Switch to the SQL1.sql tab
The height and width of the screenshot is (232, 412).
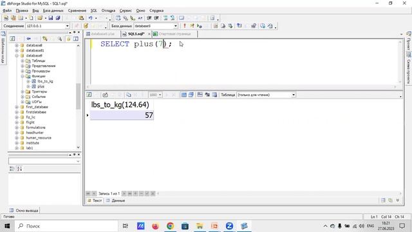pos(136,34)
